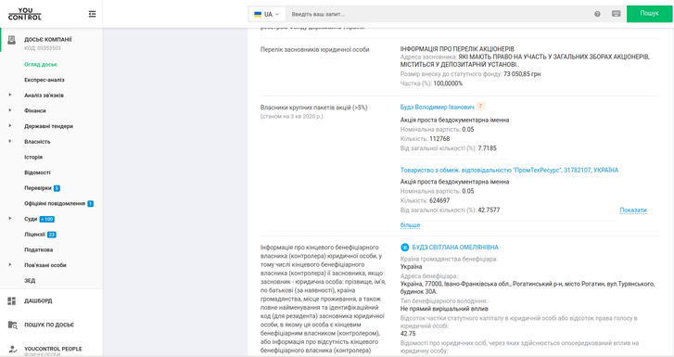Click the Перевірки count badge 5

click(x=57, y=188)
